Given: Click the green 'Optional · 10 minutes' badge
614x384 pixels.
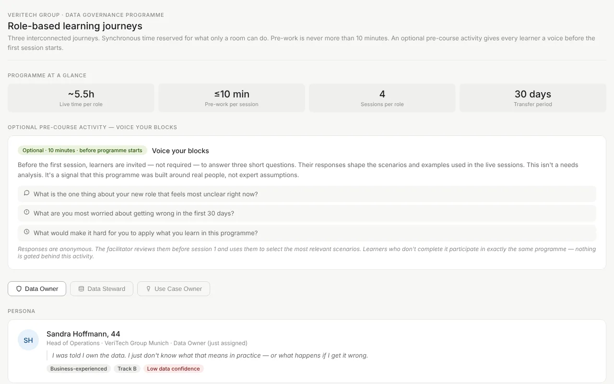Looking at the screenshot, I should click(x=83, y=150).
